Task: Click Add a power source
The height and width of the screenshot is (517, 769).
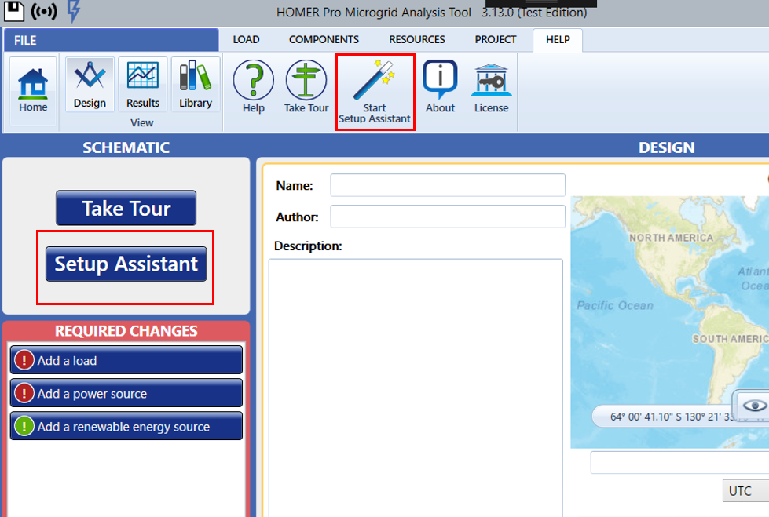Action: tap(126, 393)
